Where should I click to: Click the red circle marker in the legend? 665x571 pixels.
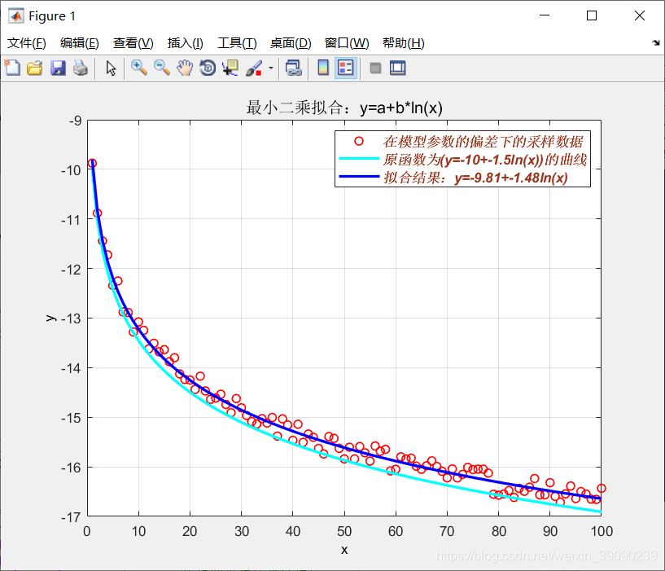tap(359, 141)
